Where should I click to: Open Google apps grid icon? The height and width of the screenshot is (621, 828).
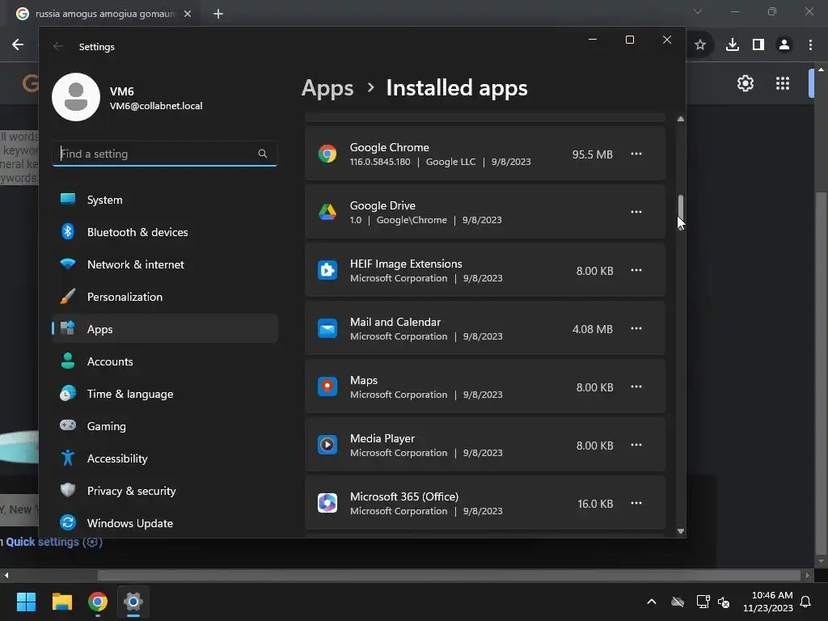783,83
